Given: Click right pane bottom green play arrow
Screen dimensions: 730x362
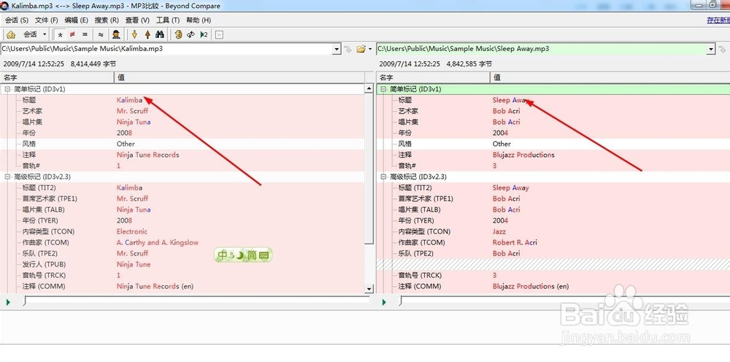Looking at the screenshot, I should click(x=384, y=302).
